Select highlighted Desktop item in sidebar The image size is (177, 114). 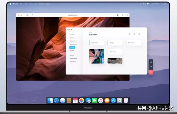pyautogui.click(x=72, y=47)
